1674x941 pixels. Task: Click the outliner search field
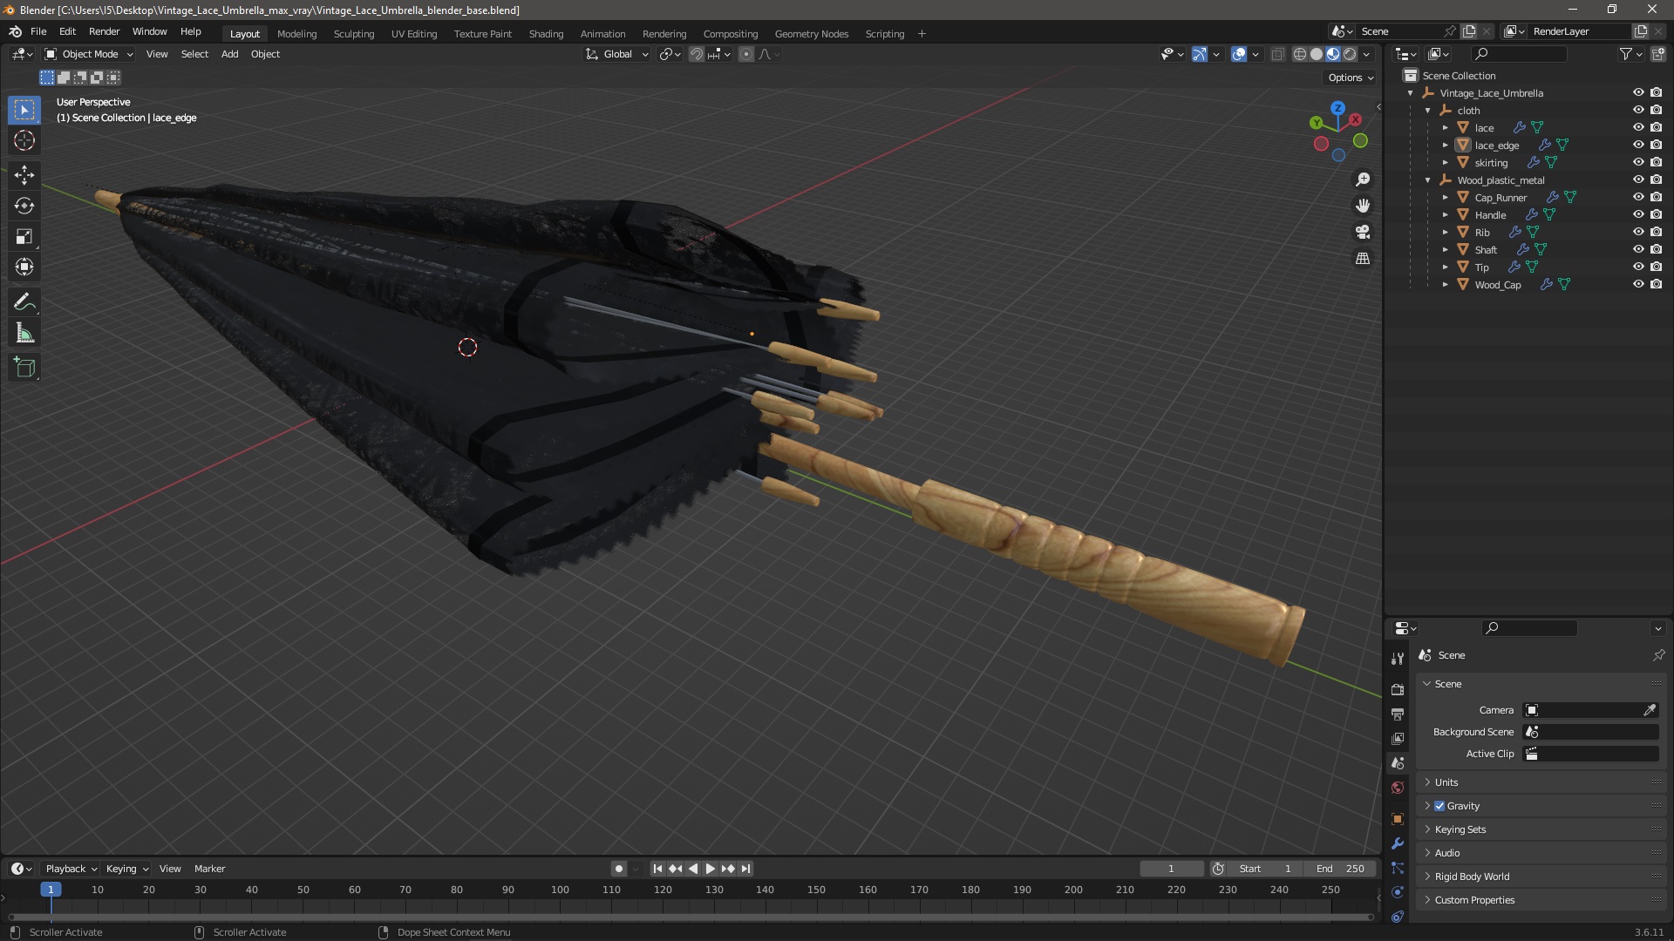point(1517,54)
